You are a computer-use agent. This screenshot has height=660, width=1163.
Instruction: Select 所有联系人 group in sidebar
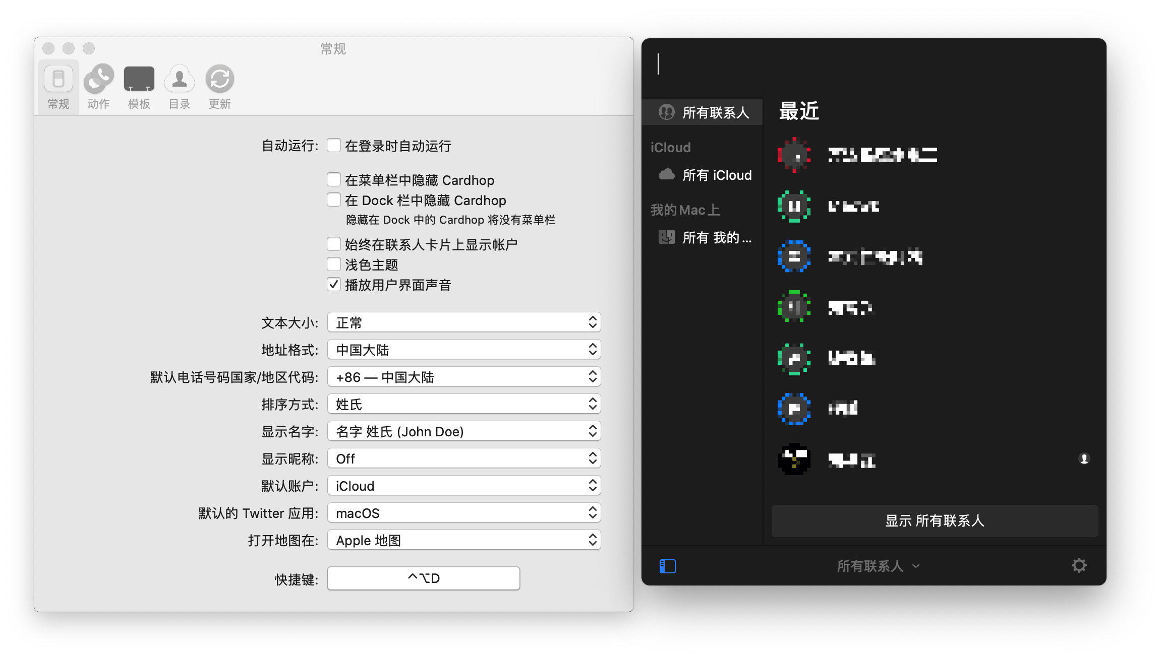click(x=715, y=112)
